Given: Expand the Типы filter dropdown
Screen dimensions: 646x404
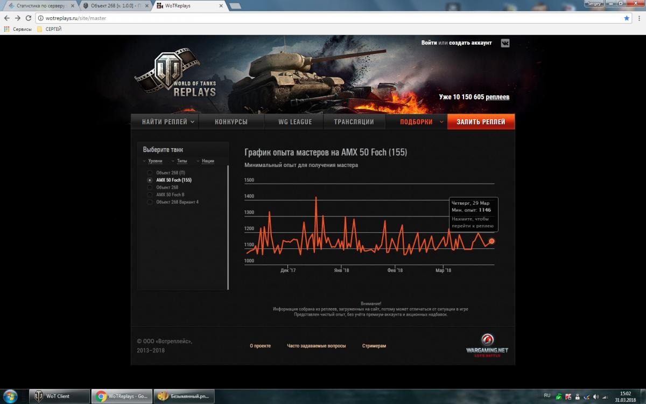Looking at the screenshot, I should coord(180,161).
